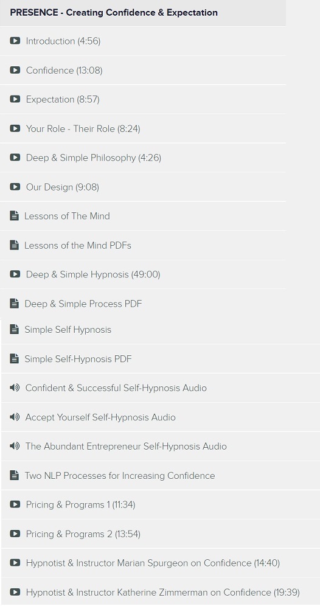Click the video icon beside Our Design
The image size is (320, 606).
(15, 187)
